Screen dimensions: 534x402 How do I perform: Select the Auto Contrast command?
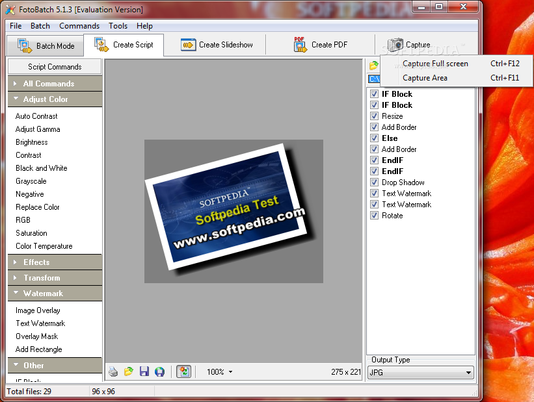(36, 116)
